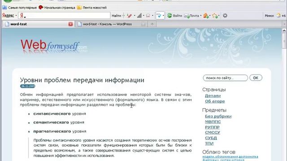
Task: Open the ТПИ category link
Action: tap(209, 144)
